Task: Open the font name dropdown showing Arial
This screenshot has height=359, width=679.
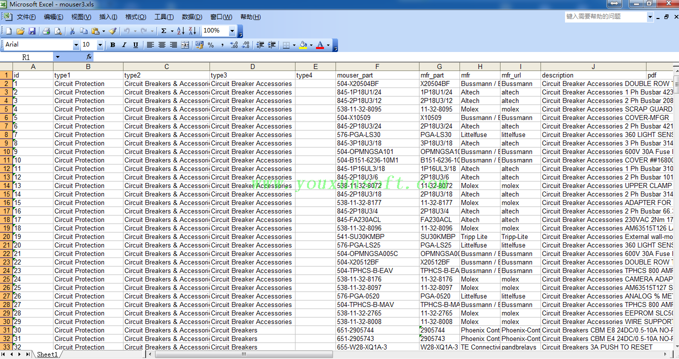Action: (75, 45)
